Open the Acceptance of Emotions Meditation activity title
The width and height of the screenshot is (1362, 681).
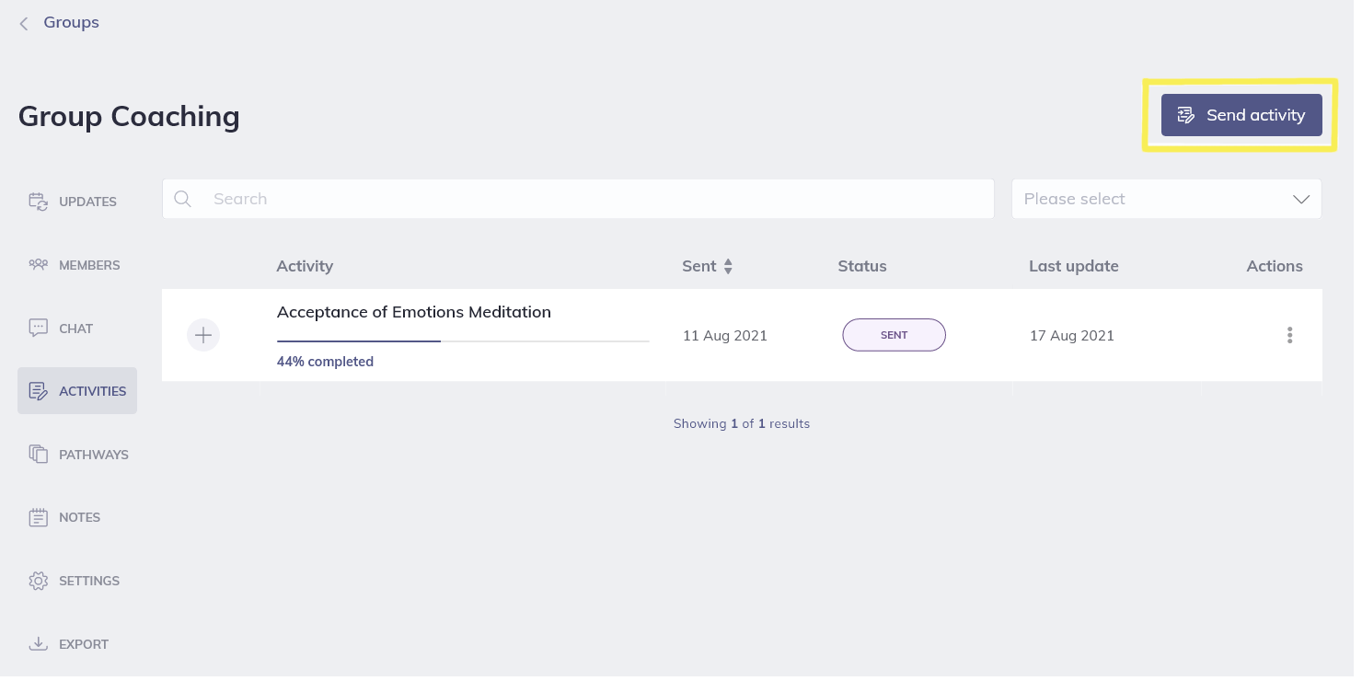[413, 312]
